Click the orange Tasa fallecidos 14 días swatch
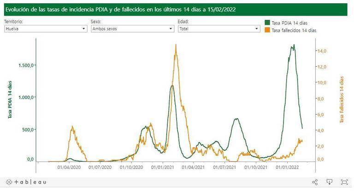 point(268,30)
